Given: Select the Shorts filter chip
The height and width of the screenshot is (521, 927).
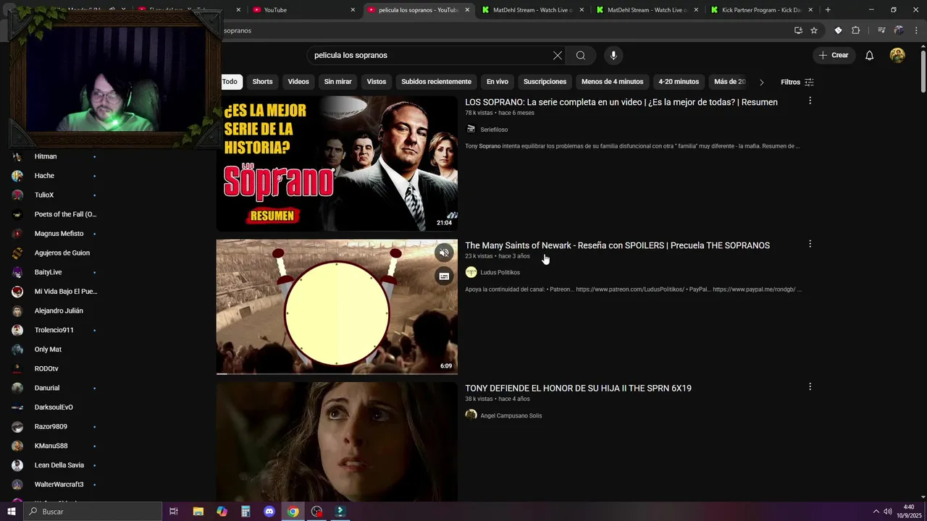Looking at the screenshot, I should [262, 82].
